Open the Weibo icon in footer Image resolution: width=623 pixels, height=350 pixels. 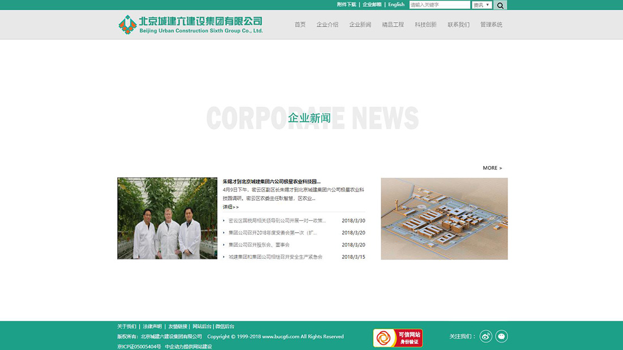[x=485, y=336]
